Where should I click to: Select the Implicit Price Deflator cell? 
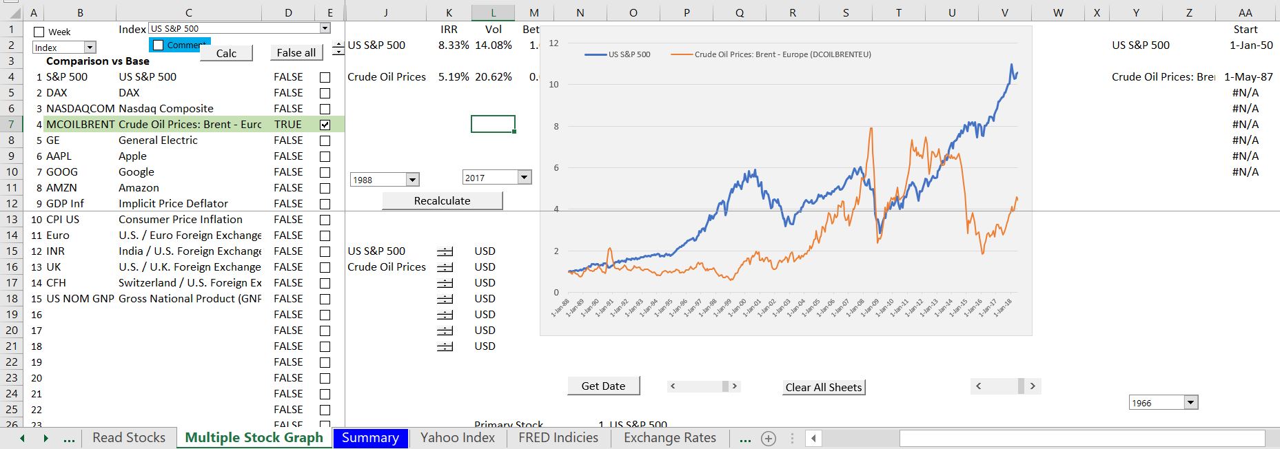coord(189,204)
